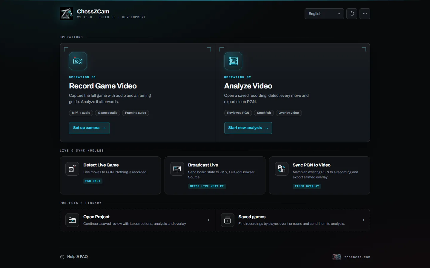The image size is (430, 268).
Task: Click the ChessZCam knight logo
Action: [x=66, y=14]
